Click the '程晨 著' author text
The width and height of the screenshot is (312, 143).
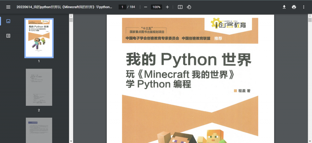(x=245, y=91)
